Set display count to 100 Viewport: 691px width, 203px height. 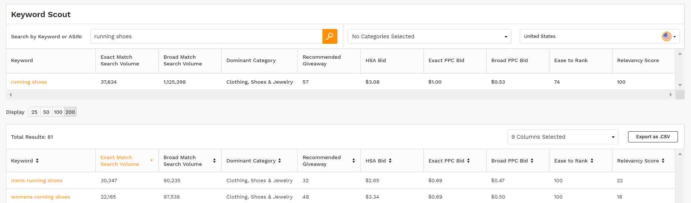(58, 112)
